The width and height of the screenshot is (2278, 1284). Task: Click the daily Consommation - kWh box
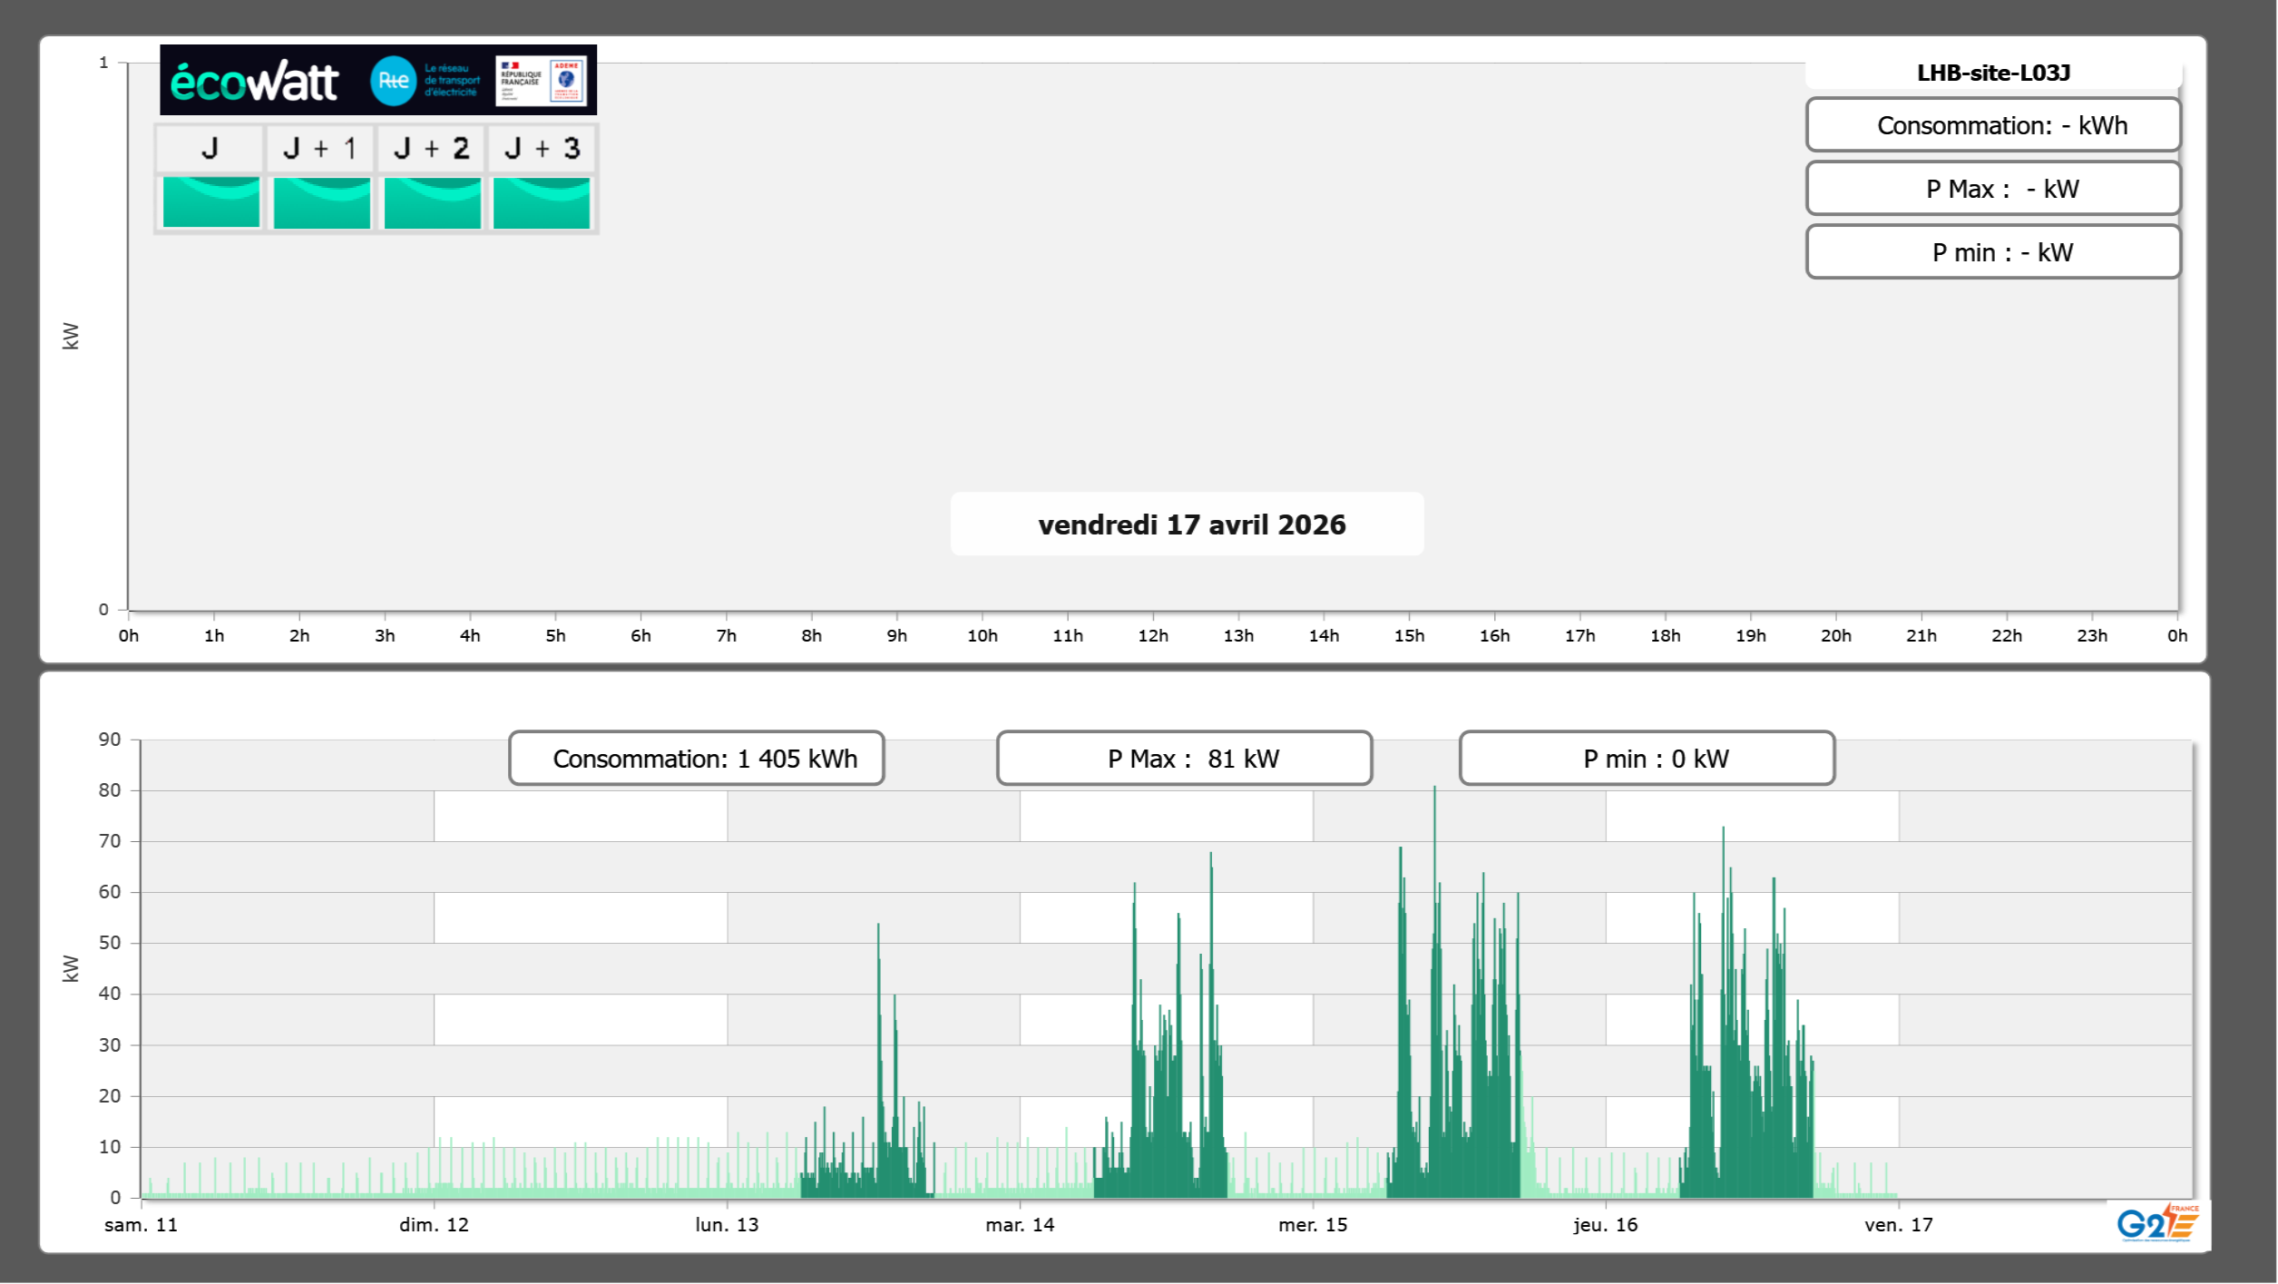pos(1992,125)
